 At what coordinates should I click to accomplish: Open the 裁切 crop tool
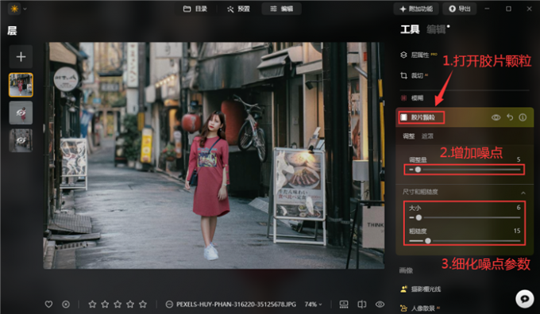(415, 75)
